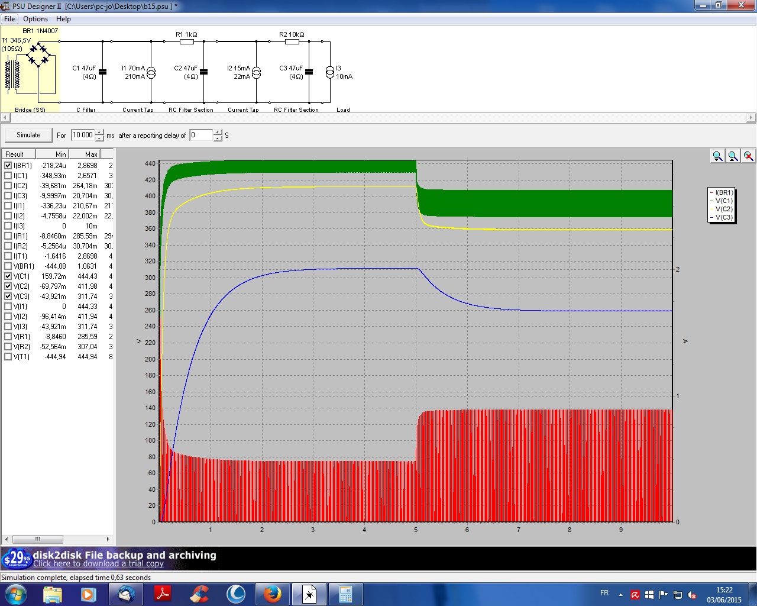Disable the V(C3) result trace
Screen dimensions: 757x606
(x=8, y=296)
